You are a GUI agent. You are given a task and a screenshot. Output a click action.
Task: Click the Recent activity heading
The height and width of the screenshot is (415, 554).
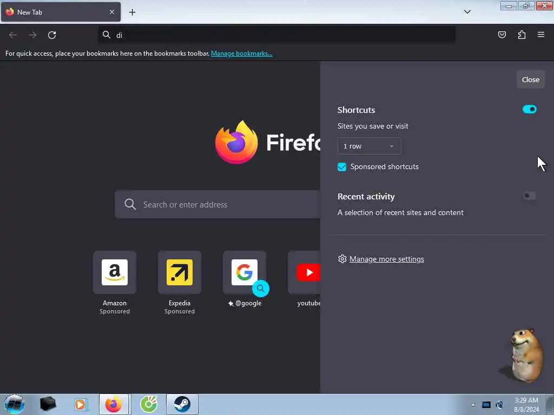click(x=366, y=197)
